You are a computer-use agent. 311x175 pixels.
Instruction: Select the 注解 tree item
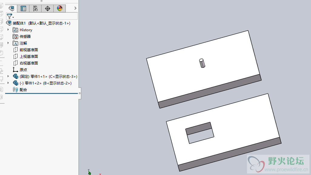[x=23, y=43]
